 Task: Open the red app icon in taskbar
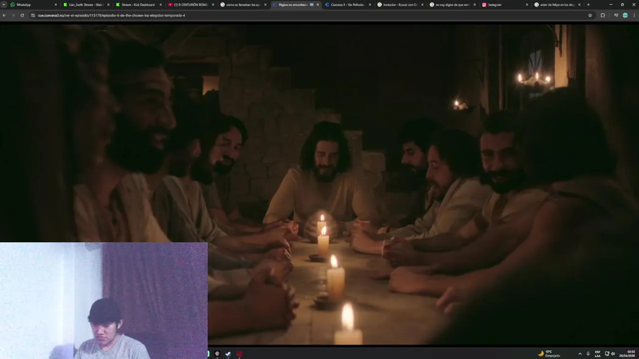pos(240,354)
